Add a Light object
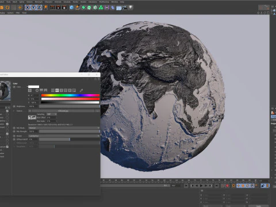This screenshot has width=276, height=207. (x=131, y=7)
